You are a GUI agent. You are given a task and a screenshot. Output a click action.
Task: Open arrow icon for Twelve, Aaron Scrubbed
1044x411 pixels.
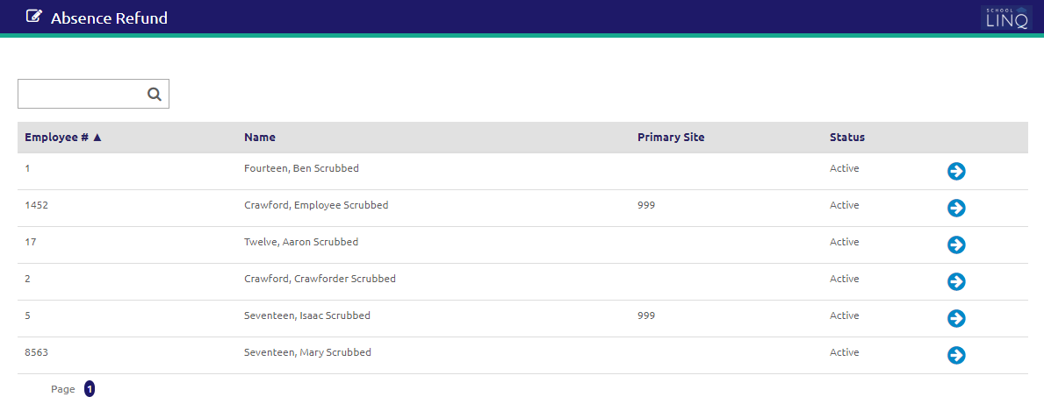click(x=956, y=244)
